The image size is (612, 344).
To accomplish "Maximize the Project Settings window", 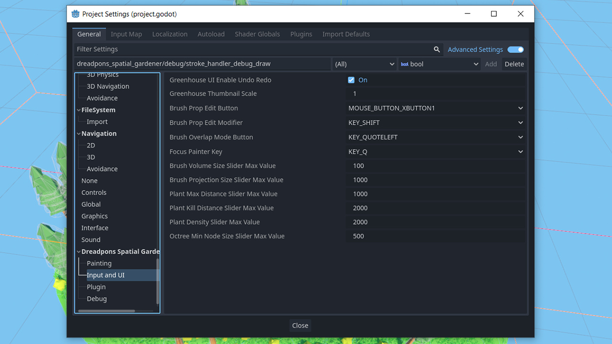I will point(494,14).
